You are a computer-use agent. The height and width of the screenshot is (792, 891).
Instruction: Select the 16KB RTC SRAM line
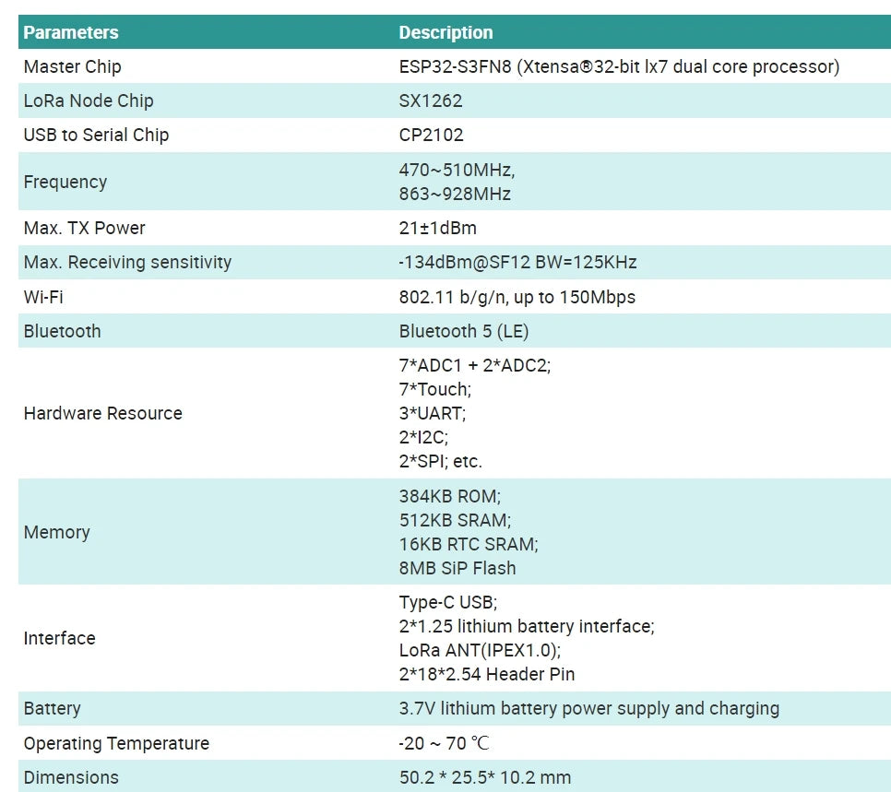point(469,544)
